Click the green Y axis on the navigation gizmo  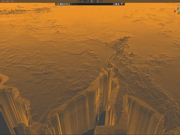178,9
